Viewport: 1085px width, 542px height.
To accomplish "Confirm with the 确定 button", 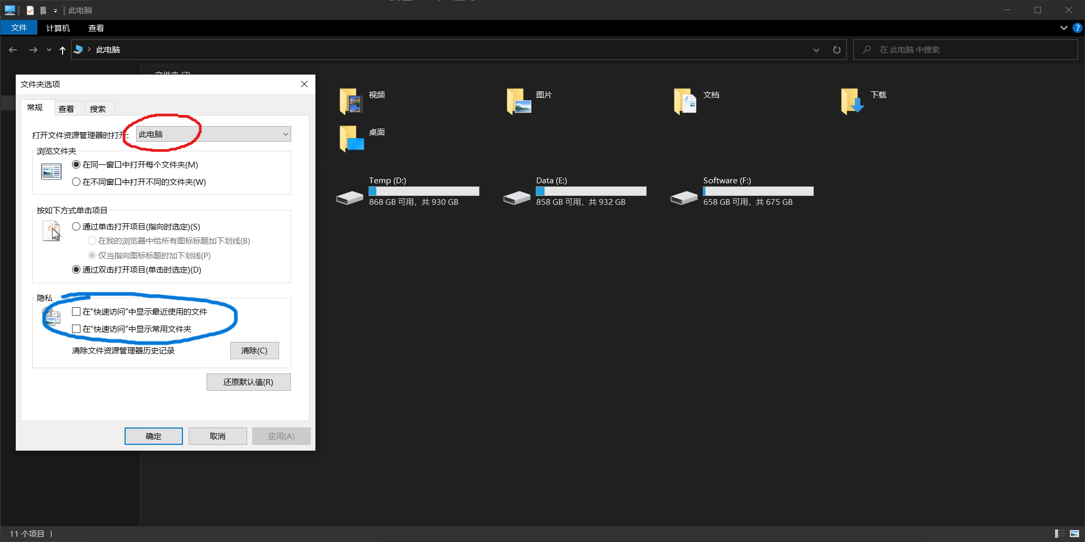I will coord(153,436).
